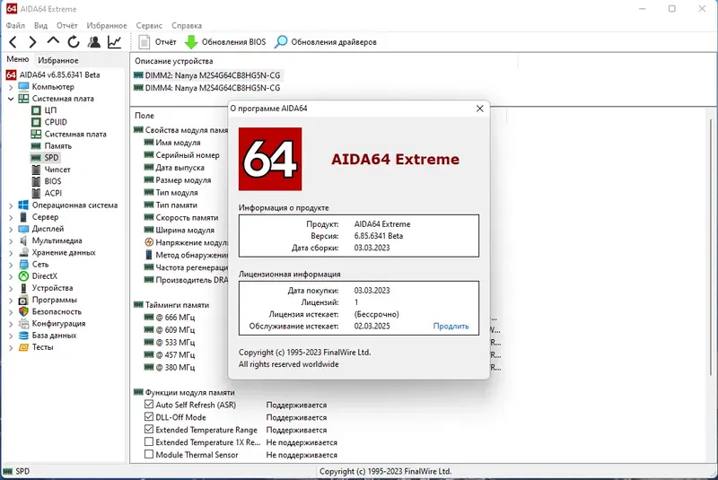Screen dimensions: 718x480
Task: Navigate up with the up arrow icon
Action: tap(53, 41)
